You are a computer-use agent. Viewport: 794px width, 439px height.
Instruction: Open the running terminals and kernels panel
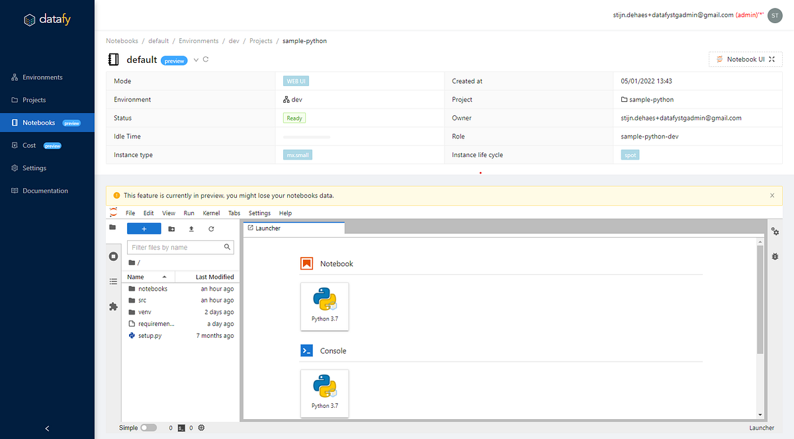coord(113,256)
